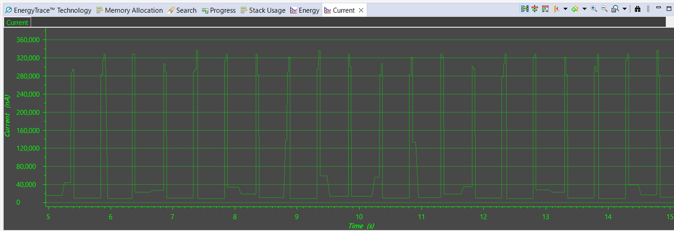Click the red-green align center toolbar icon
The height and width of the screenshot is (231, 674).
535,9
